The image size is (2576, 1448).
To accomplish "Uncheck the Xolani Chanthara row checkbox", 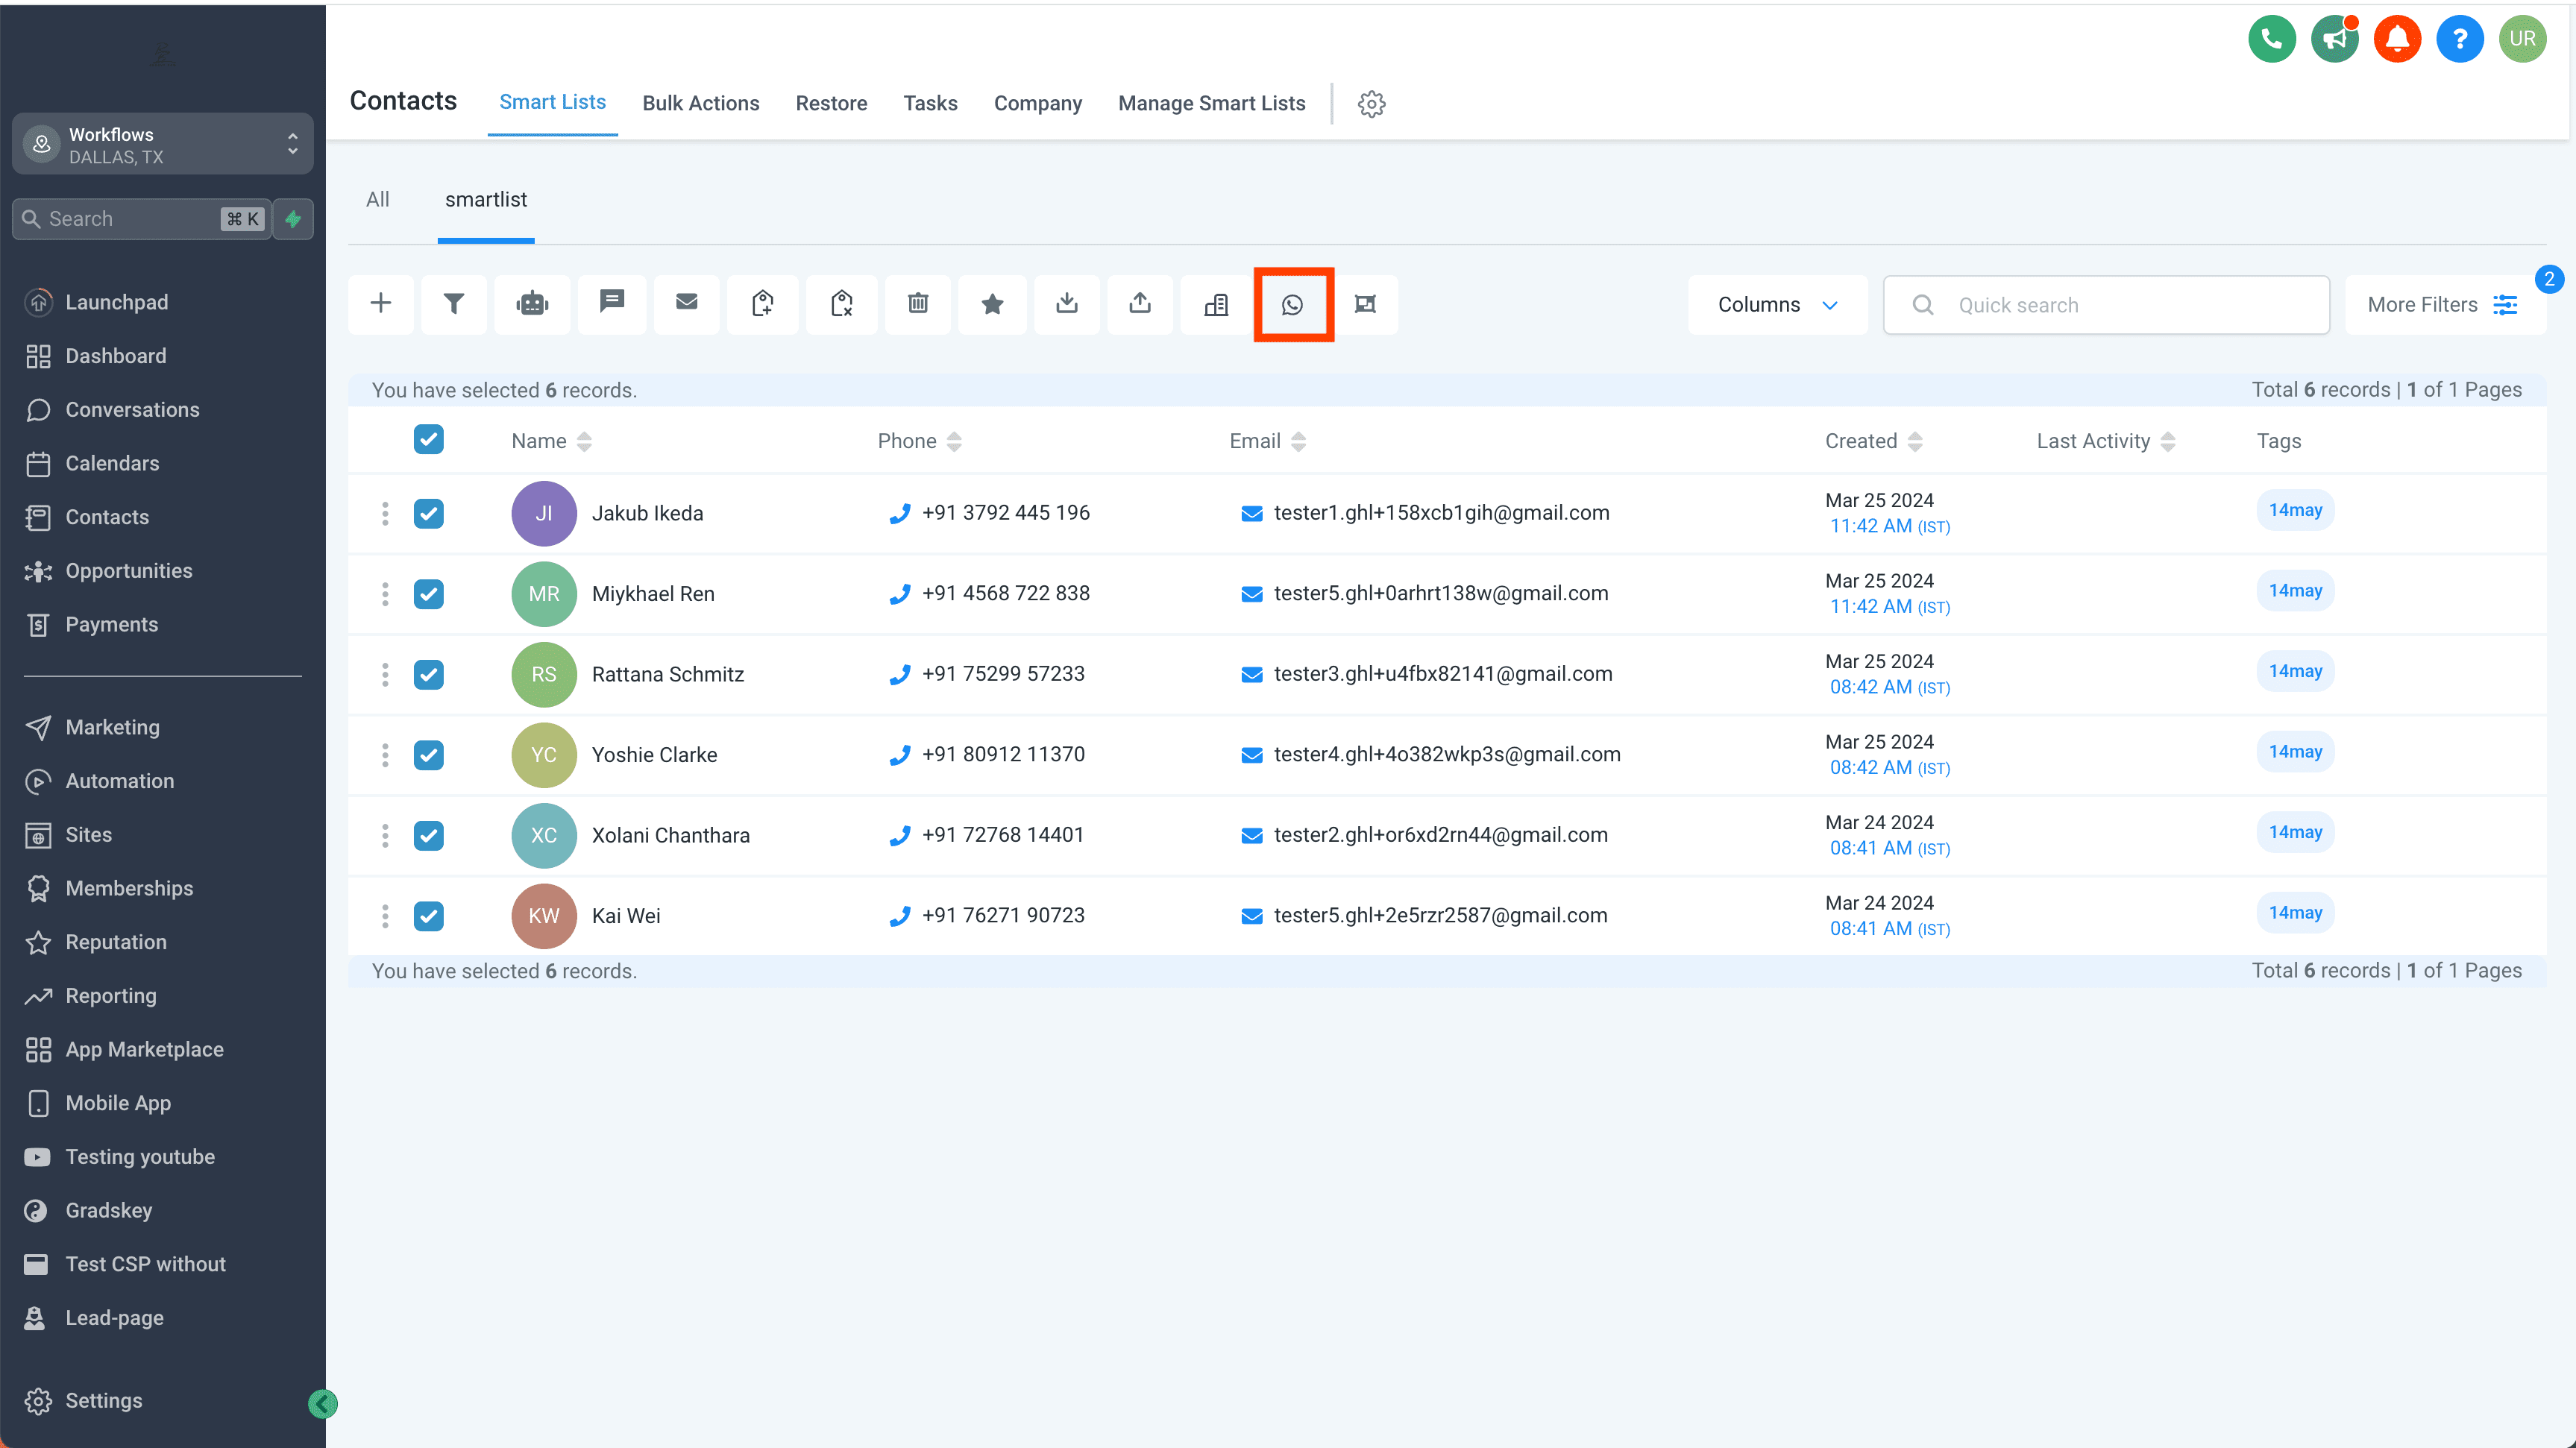I will tap(429, 835).
